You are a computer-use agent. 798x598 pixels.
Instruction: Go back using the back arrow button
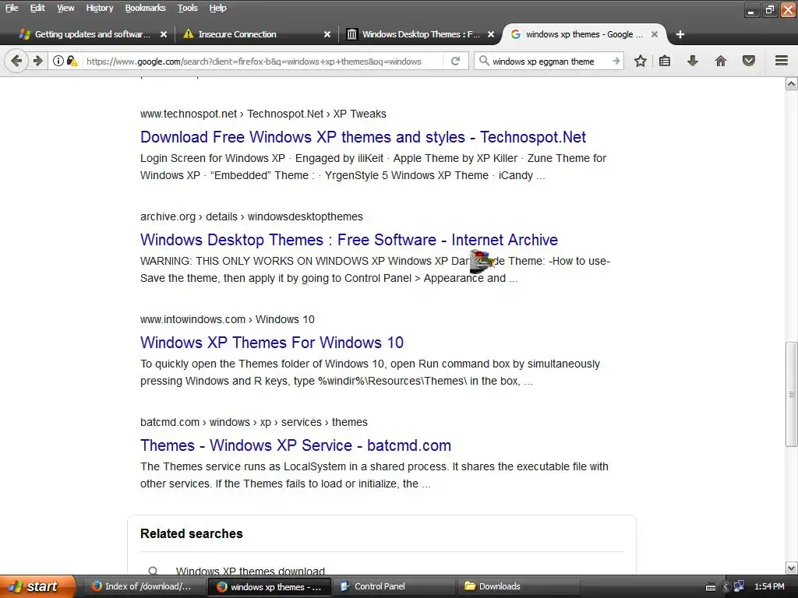pos(16,61)
